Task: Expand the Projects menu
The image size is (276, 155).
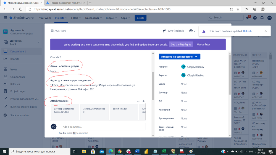Action: coord(61,18)
